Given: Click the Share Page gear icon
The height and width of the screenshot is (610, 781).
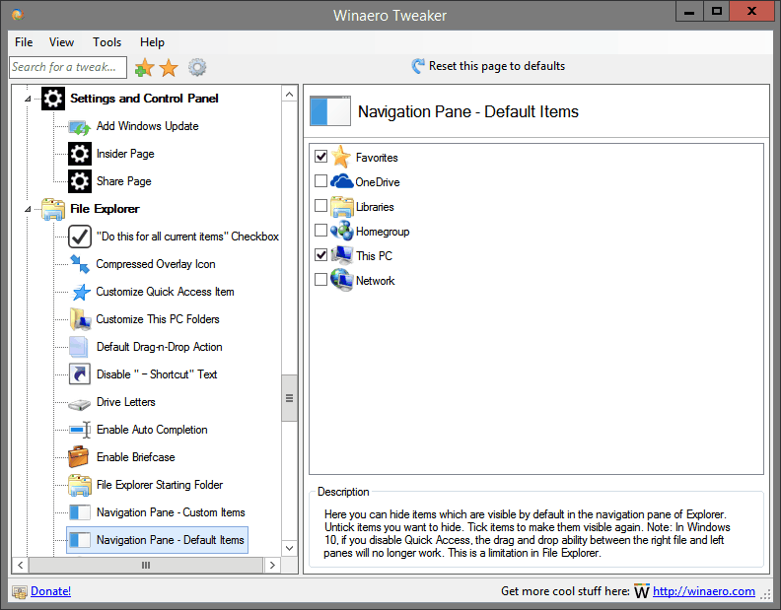Looking at the screenshot, I should tap(80, 181).
